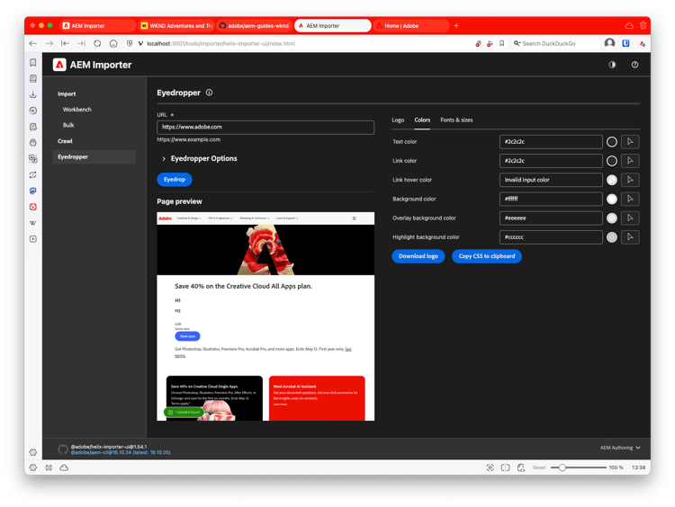Click the Link hover color swatch
Screen dimensions: 675x507
612,180
